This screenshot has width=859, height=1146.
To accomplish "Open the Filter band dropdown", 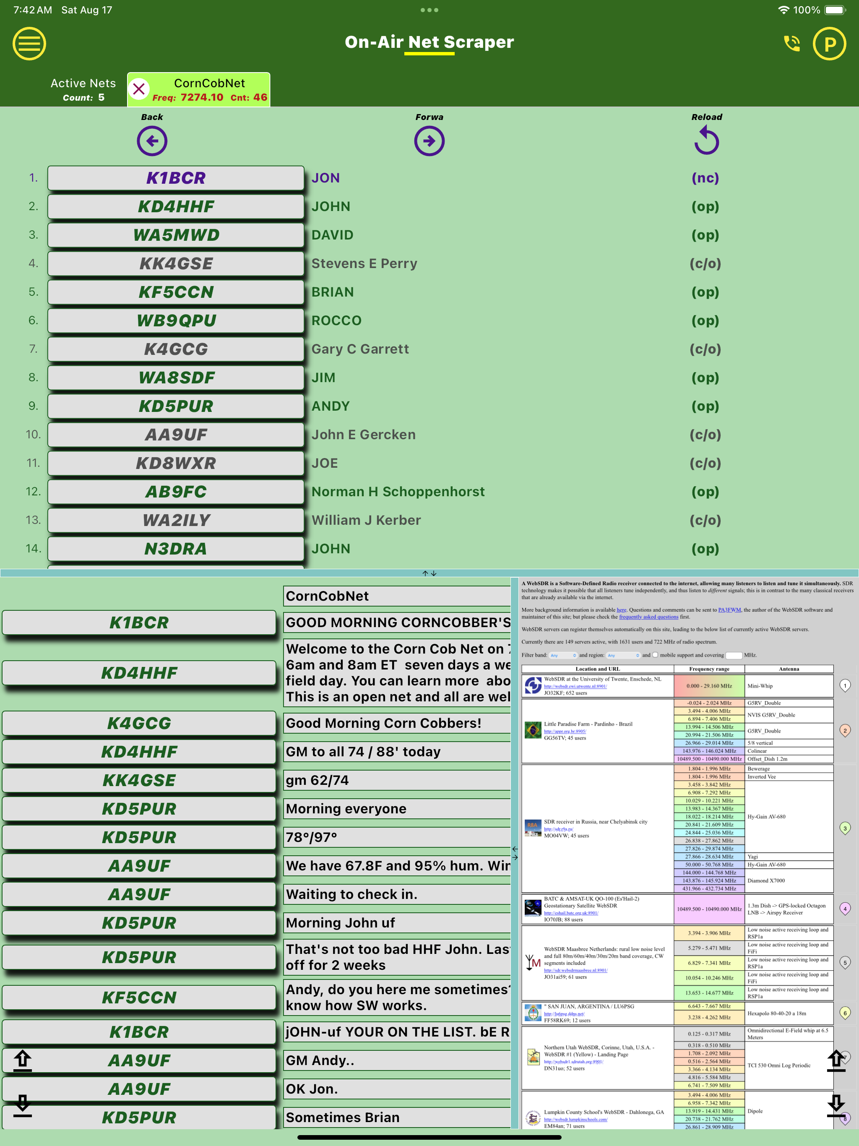I will tap(562, 655).
